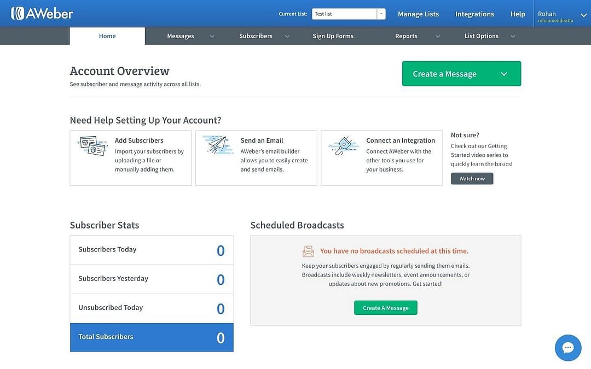Click the large Create a Message button
Screen dimensions: 591x369
point(461,74)
